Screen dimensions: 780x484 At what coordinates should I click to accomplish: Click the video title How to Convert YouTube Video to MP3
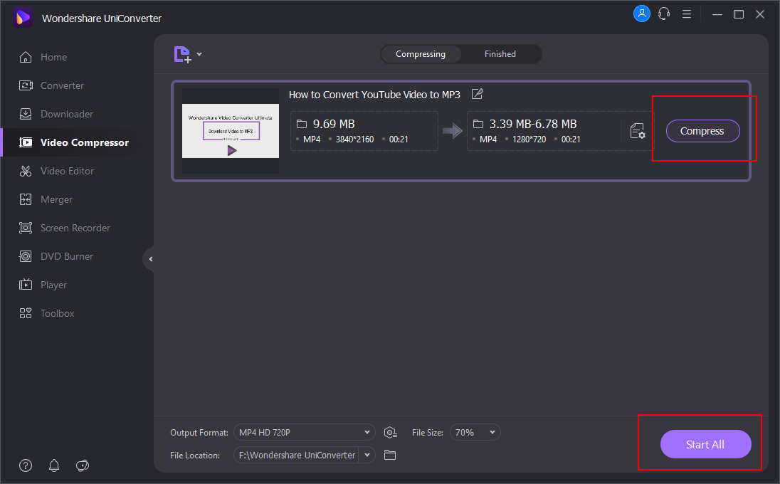point(374,95)
